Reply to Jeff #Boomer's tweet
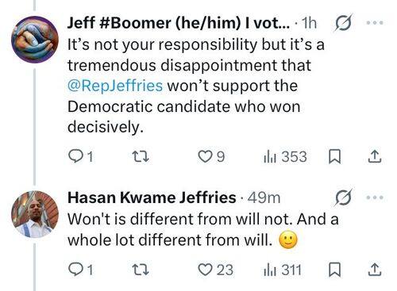The width and height of the screenshot is (397, 291). tap(81, 156)
